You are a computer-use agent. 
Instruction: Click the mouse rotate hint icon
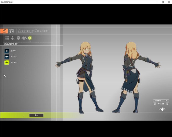click(x=162, y=109)
